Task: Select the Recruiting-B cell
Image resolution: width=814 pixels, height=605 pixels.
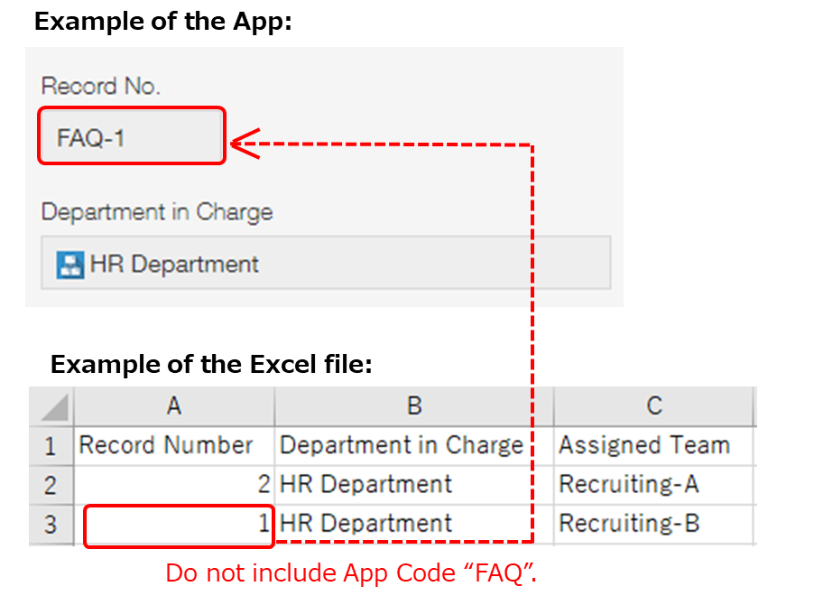Action: click(653, 524)
